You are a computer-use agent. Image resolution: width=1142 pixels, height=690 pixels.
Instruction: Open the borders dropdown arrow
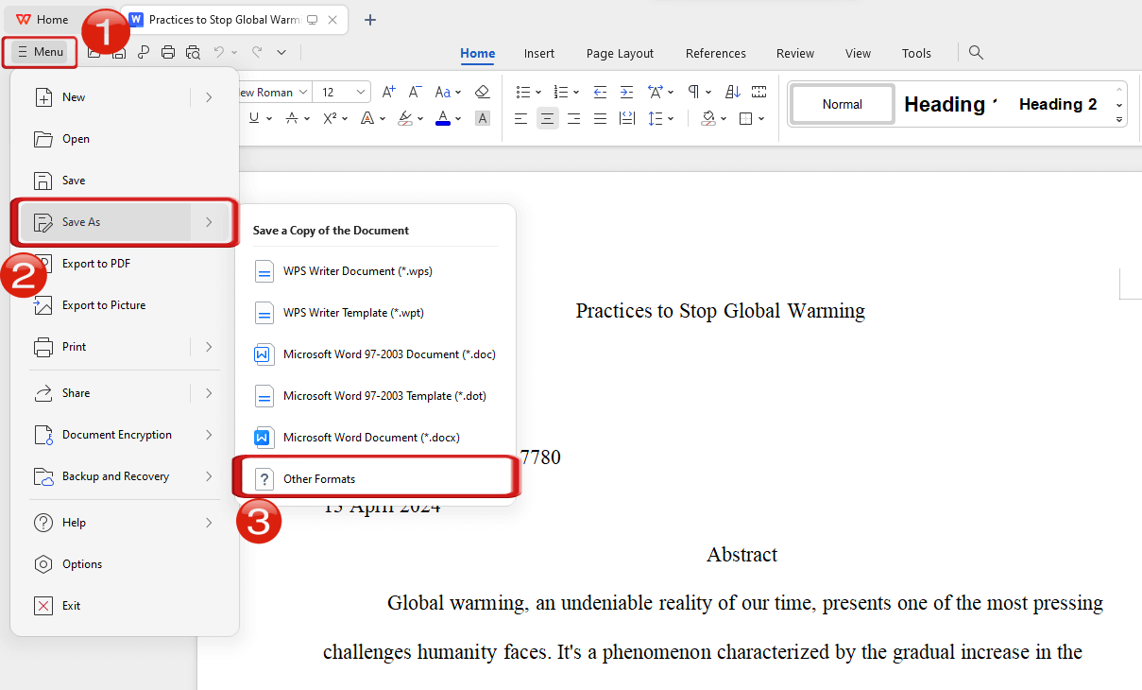761,119
